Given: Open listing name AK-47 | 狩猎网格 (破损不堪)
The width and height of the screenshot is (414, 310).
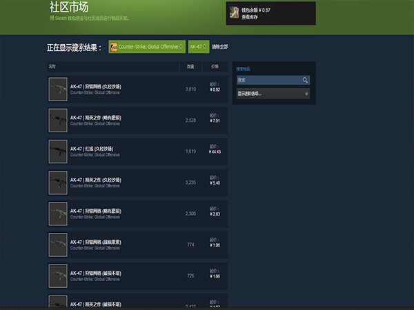Looking at the screenshot, I should click(96, 273).
